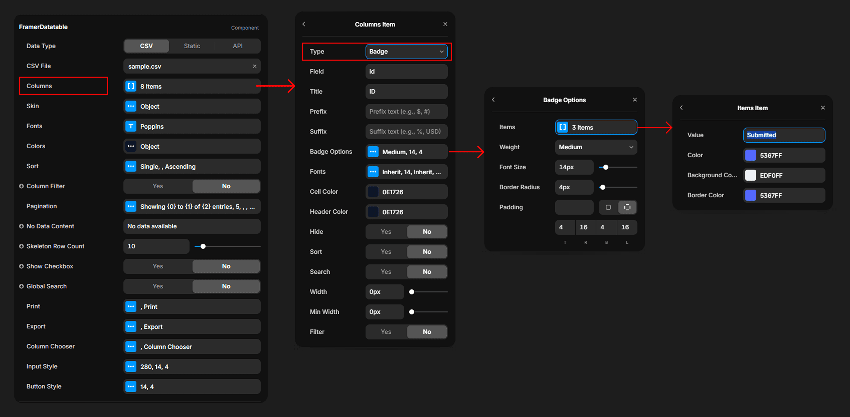The width and height of the screenshot is (850, 417).
Task: Switch Data Type to API
Action: click(238, 46)
